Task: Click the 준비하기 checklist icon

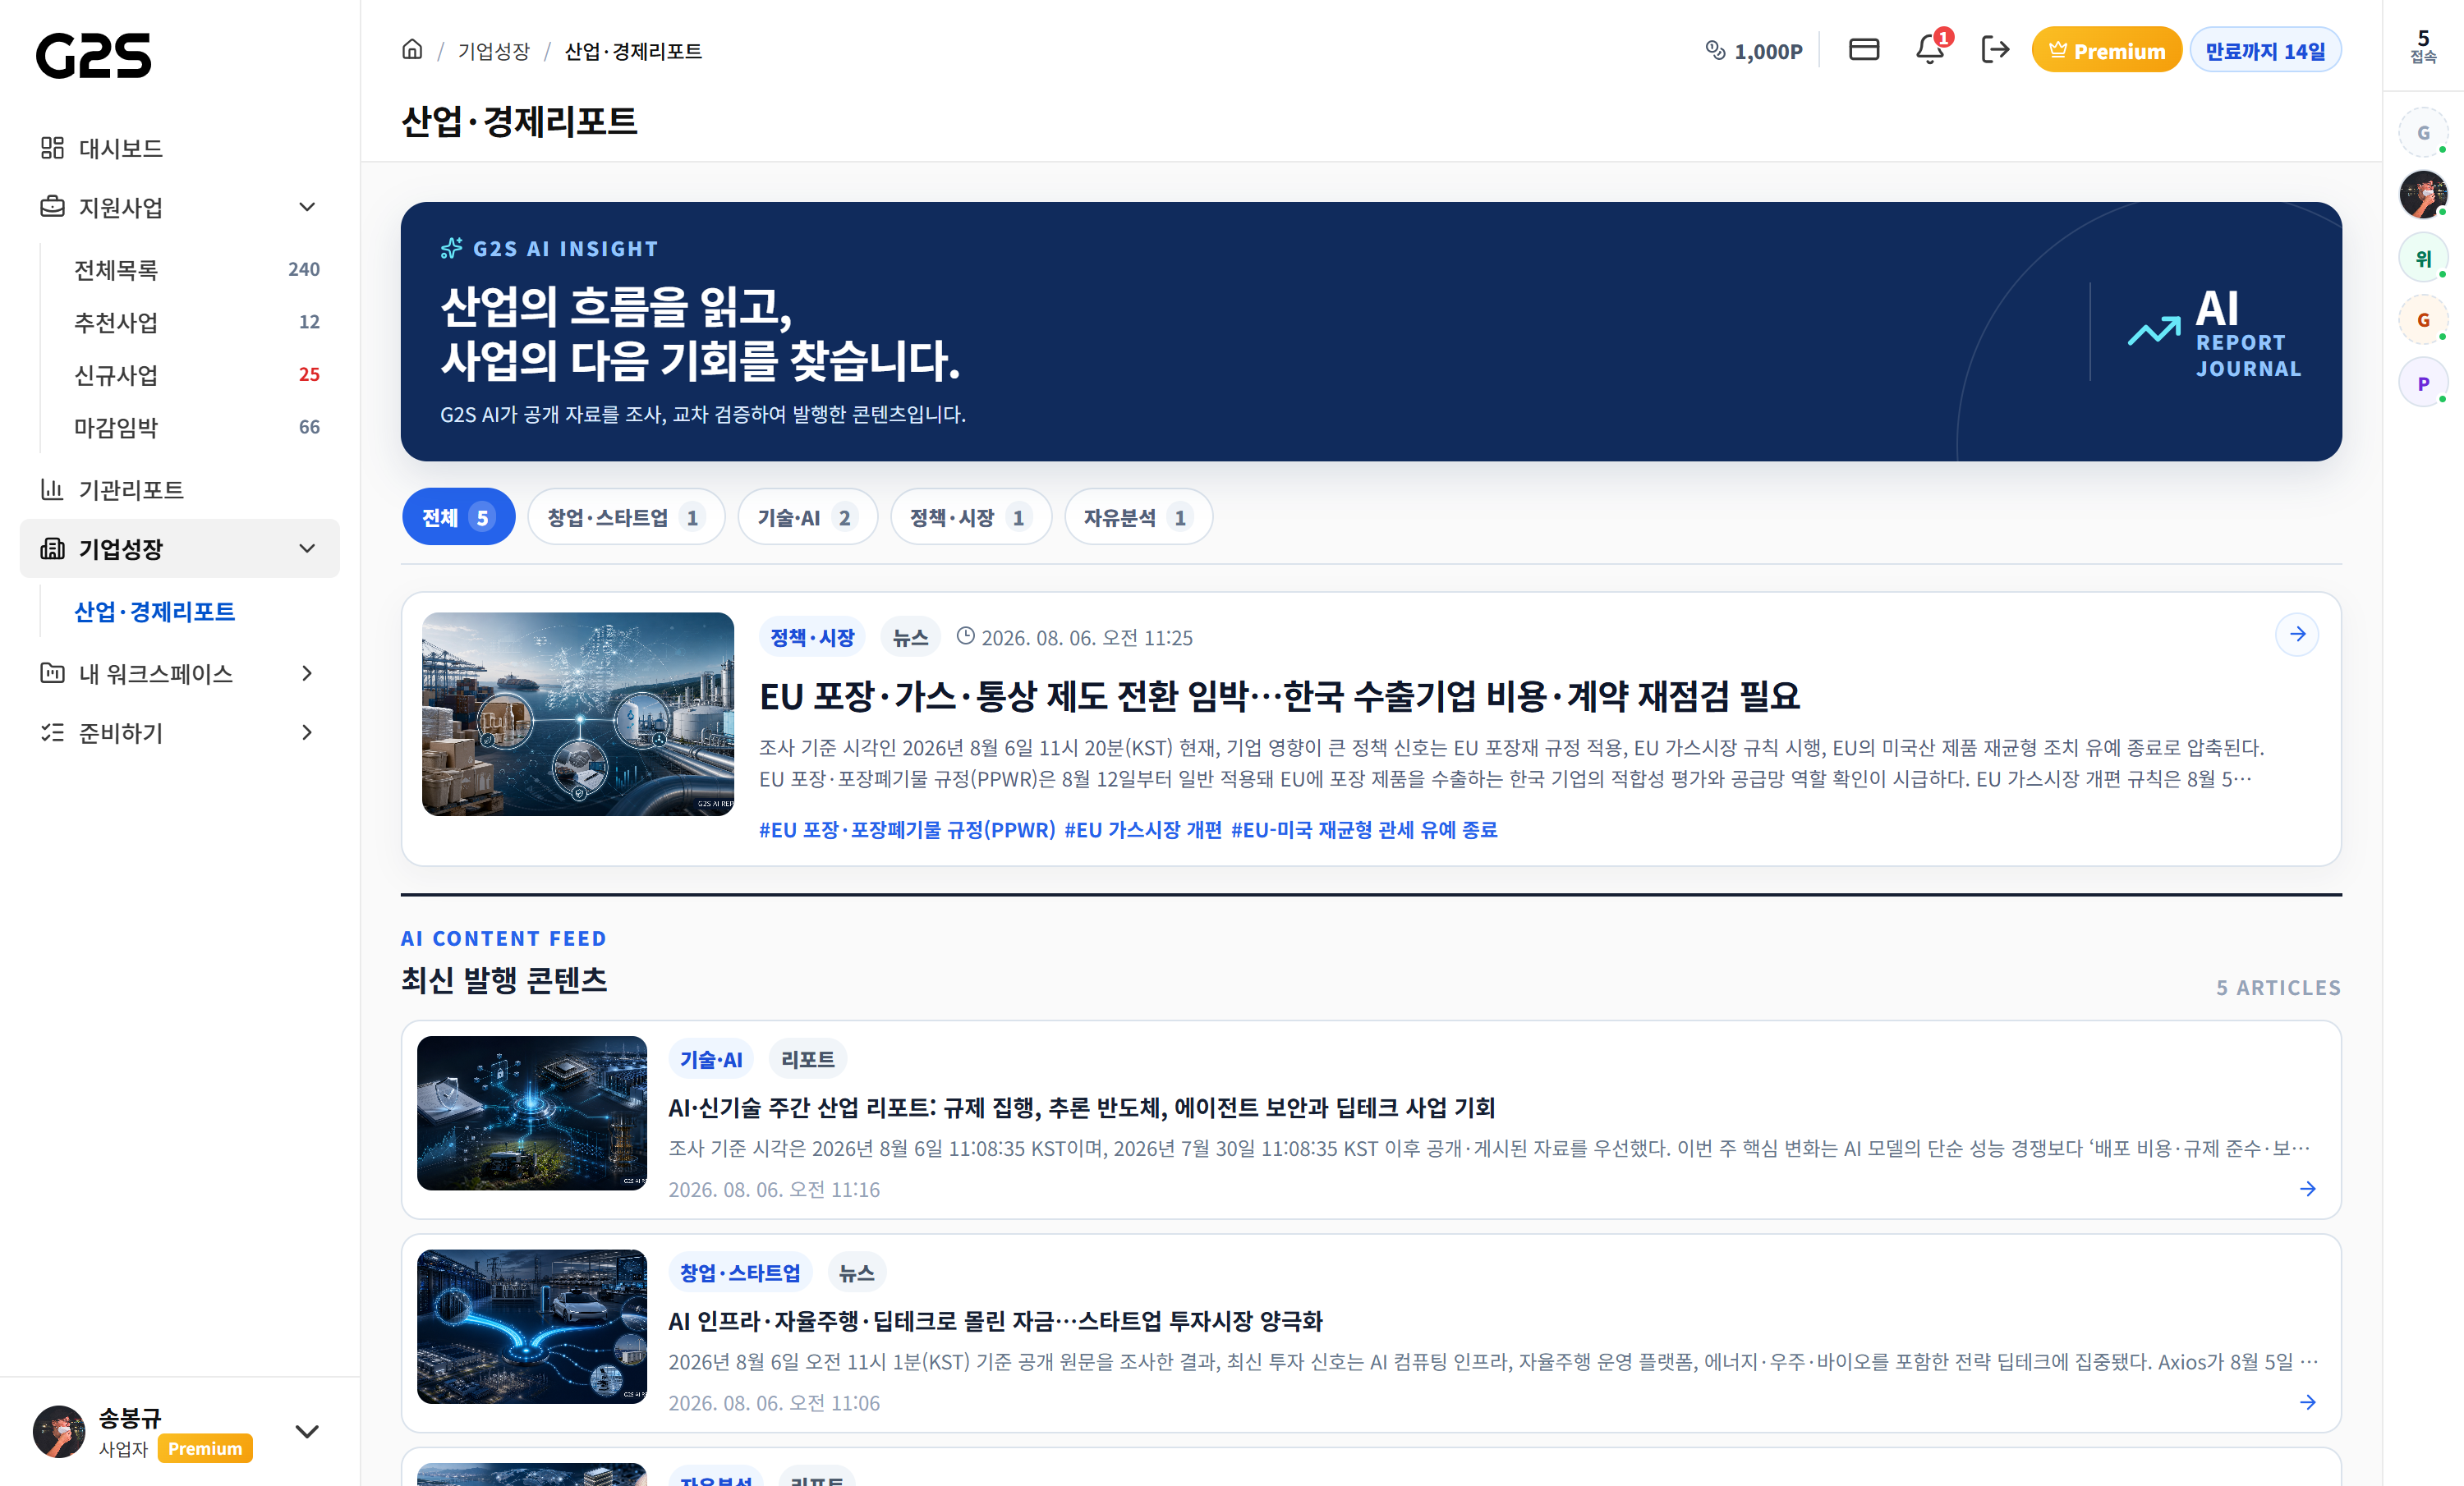Action: pyautogui.click(x=52, y=732)
